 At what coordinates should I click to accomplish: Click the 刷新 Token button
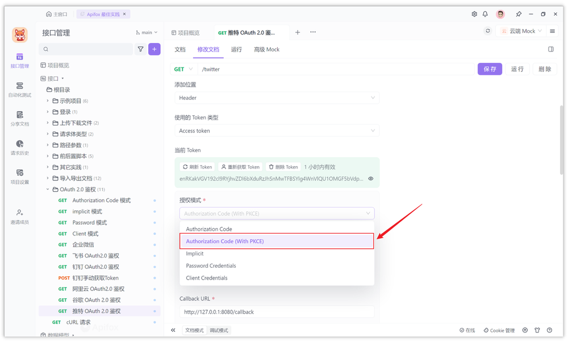click(x=197, y=166)
